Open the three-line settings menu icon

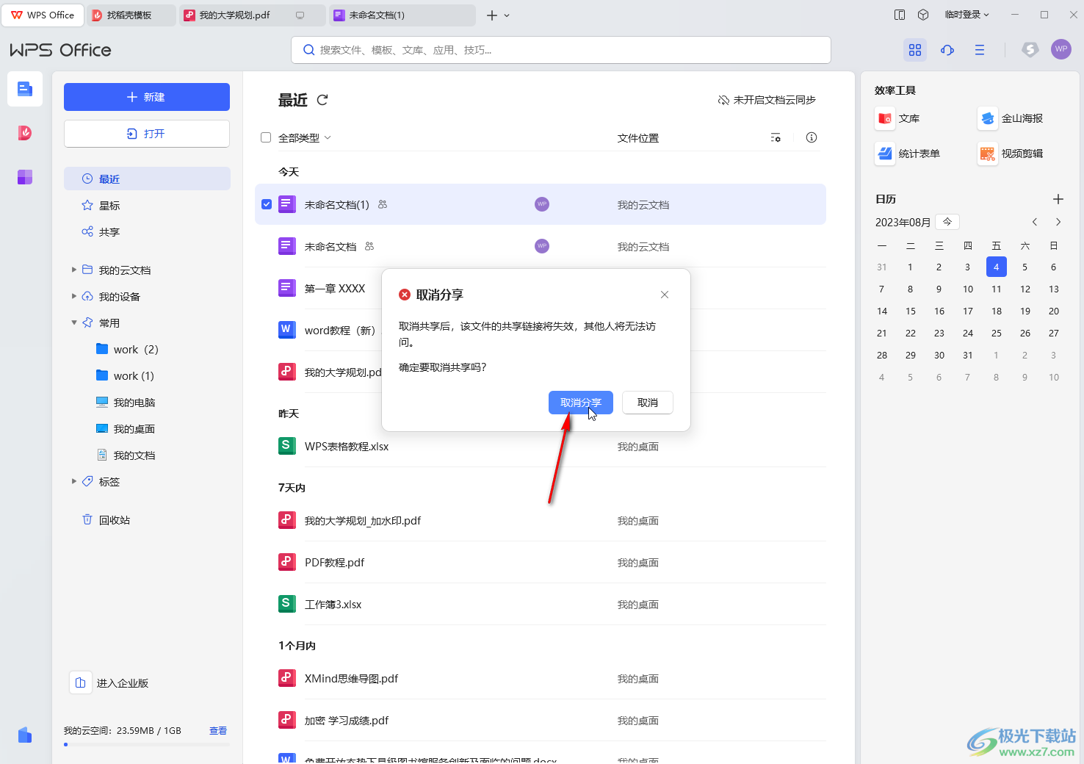980,50
